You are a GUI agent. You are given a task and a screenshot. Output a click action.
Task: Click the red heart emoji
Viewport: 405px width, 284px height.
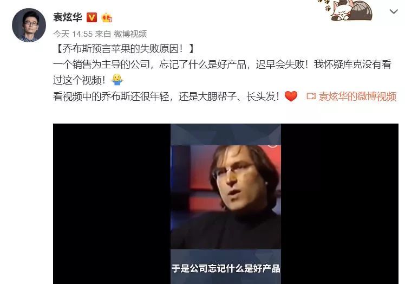(291, 96)
